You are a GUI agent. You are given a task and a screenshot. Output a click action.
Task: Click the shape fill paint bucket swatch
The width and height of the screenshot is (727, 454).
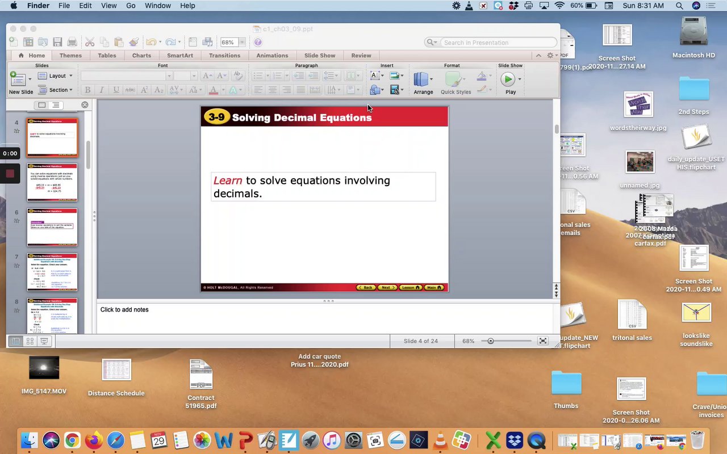pos(481,75)
